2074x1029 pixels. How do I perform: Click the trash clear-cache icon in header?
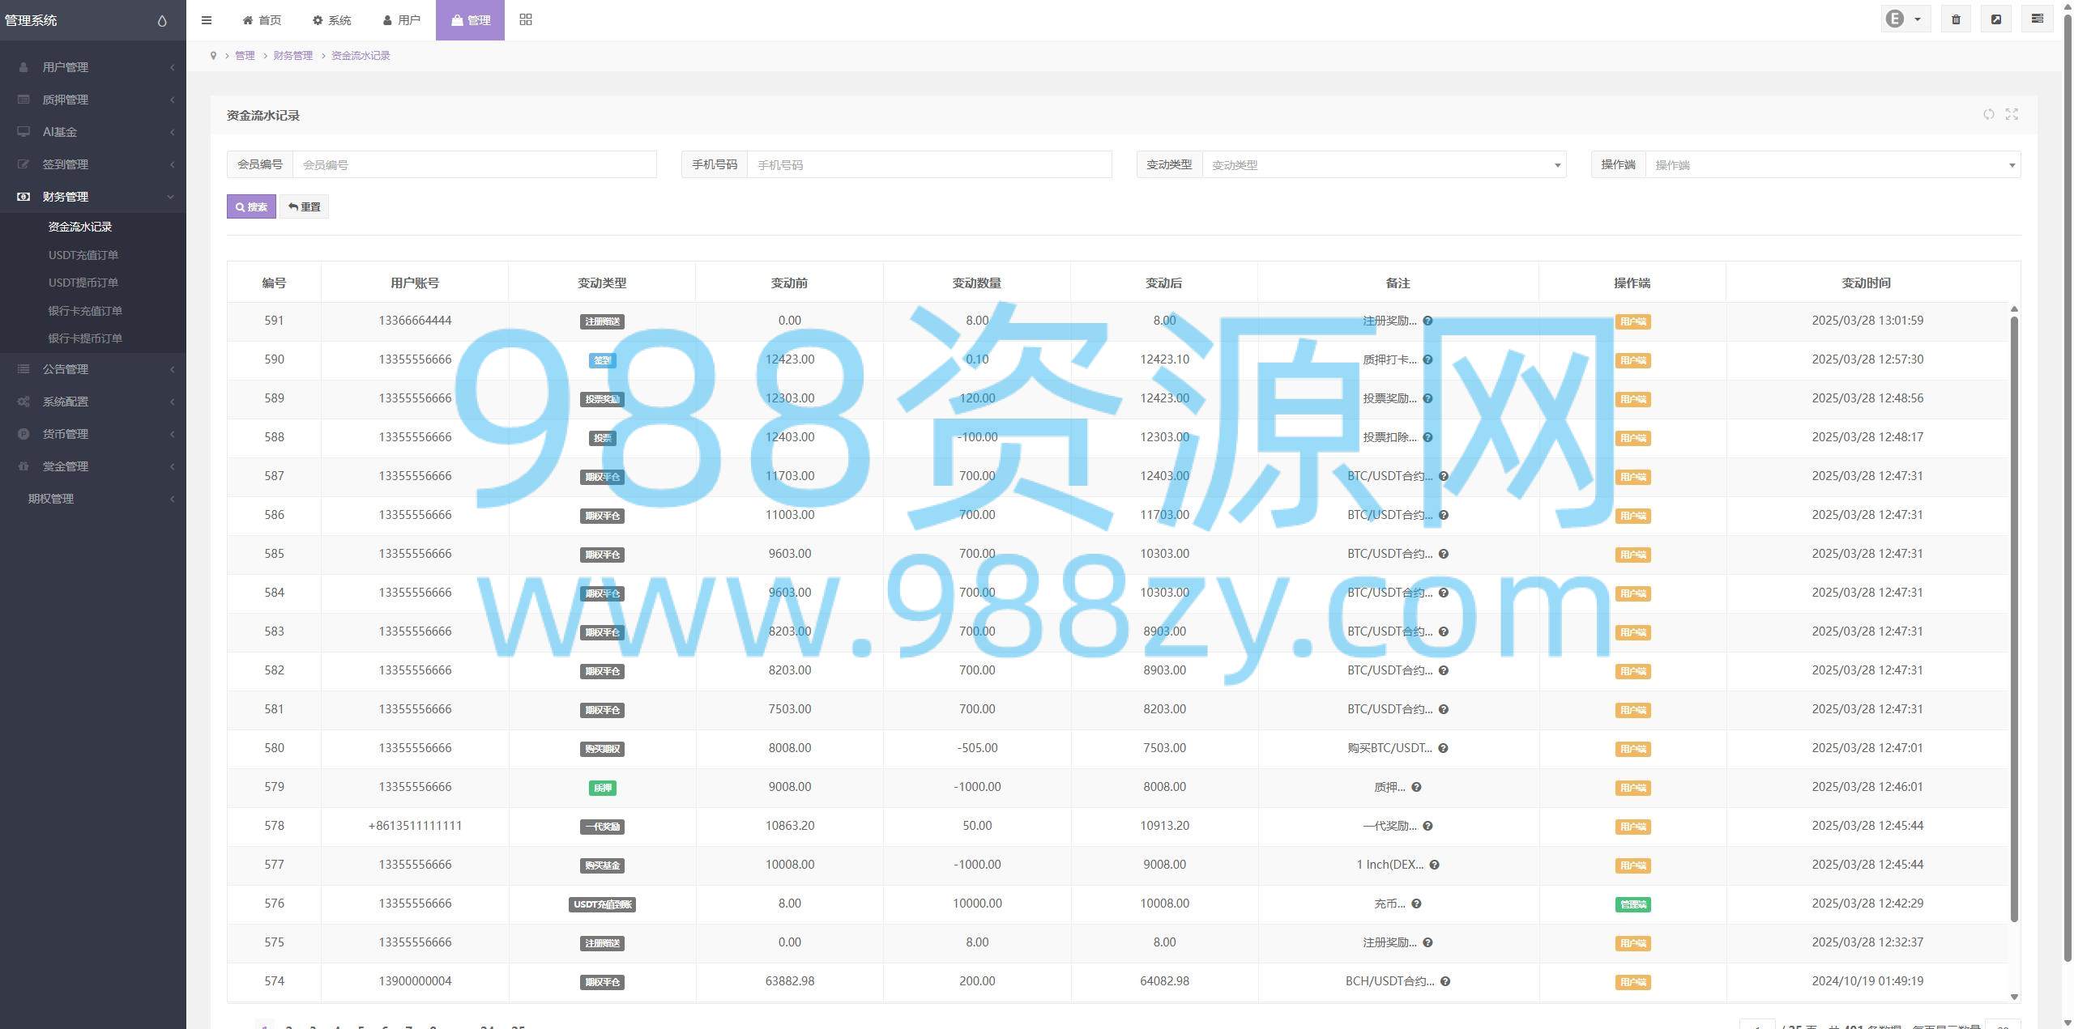(x=1956, y=19)
